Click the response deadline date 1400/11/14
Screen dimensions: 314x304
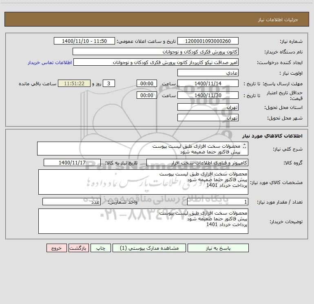[208, 83]
